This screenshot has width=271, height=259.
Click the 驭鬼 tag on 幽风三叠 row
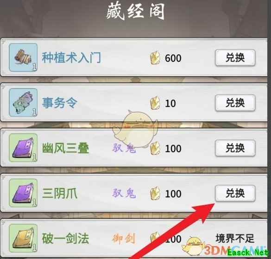[x=124, y=148]
